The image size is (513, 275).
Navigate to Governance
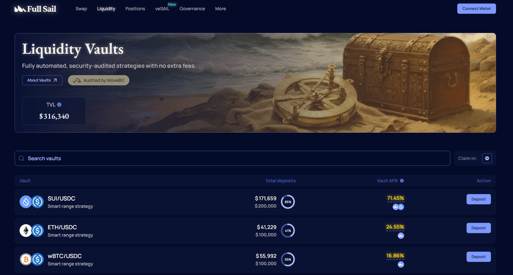click(x=192, y=9)
